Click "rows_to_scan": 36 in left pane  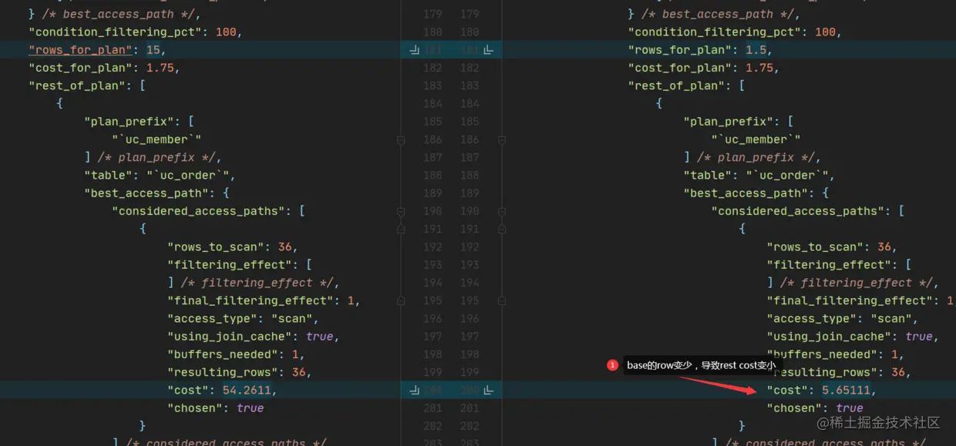tap(232, 247)
